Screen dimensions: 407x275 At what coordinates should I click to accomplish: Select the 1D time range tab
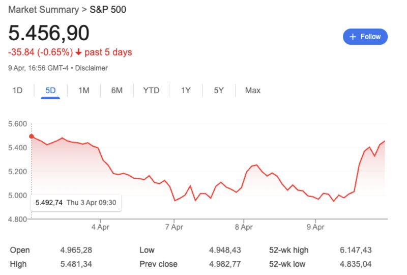point(18,91)
